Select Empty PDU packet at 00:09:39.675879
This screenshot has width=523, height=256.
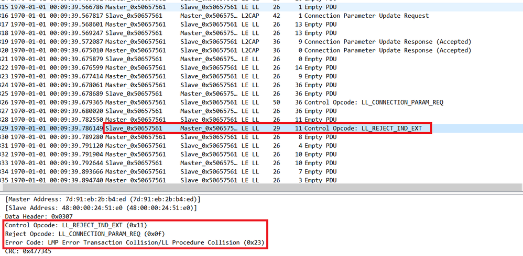pyautogui.click(x=261, y=59)
